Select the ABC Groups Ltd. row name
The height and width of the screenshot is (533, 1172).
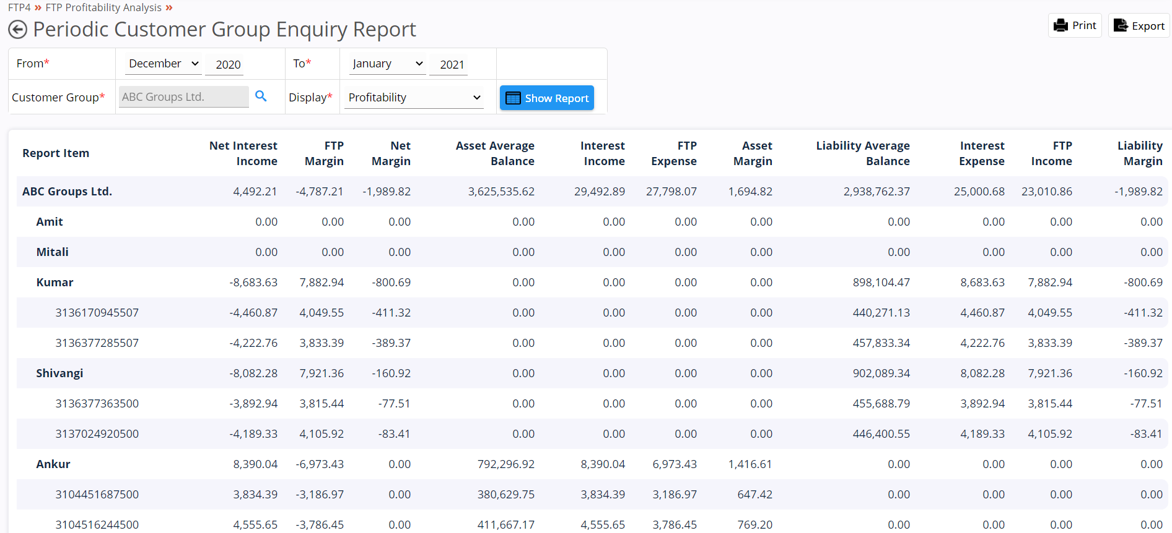click(67, 192)
